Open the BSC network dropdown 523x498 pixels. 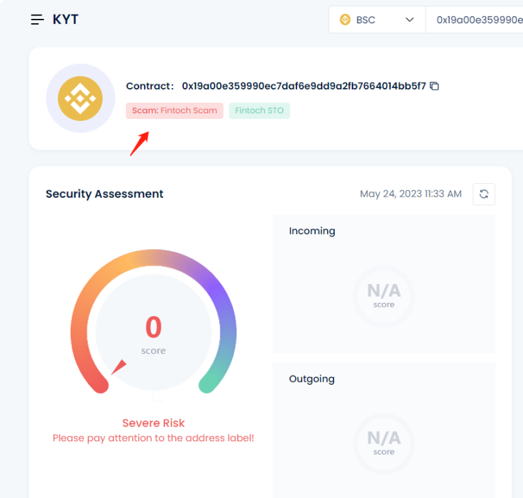coord(376,20)
